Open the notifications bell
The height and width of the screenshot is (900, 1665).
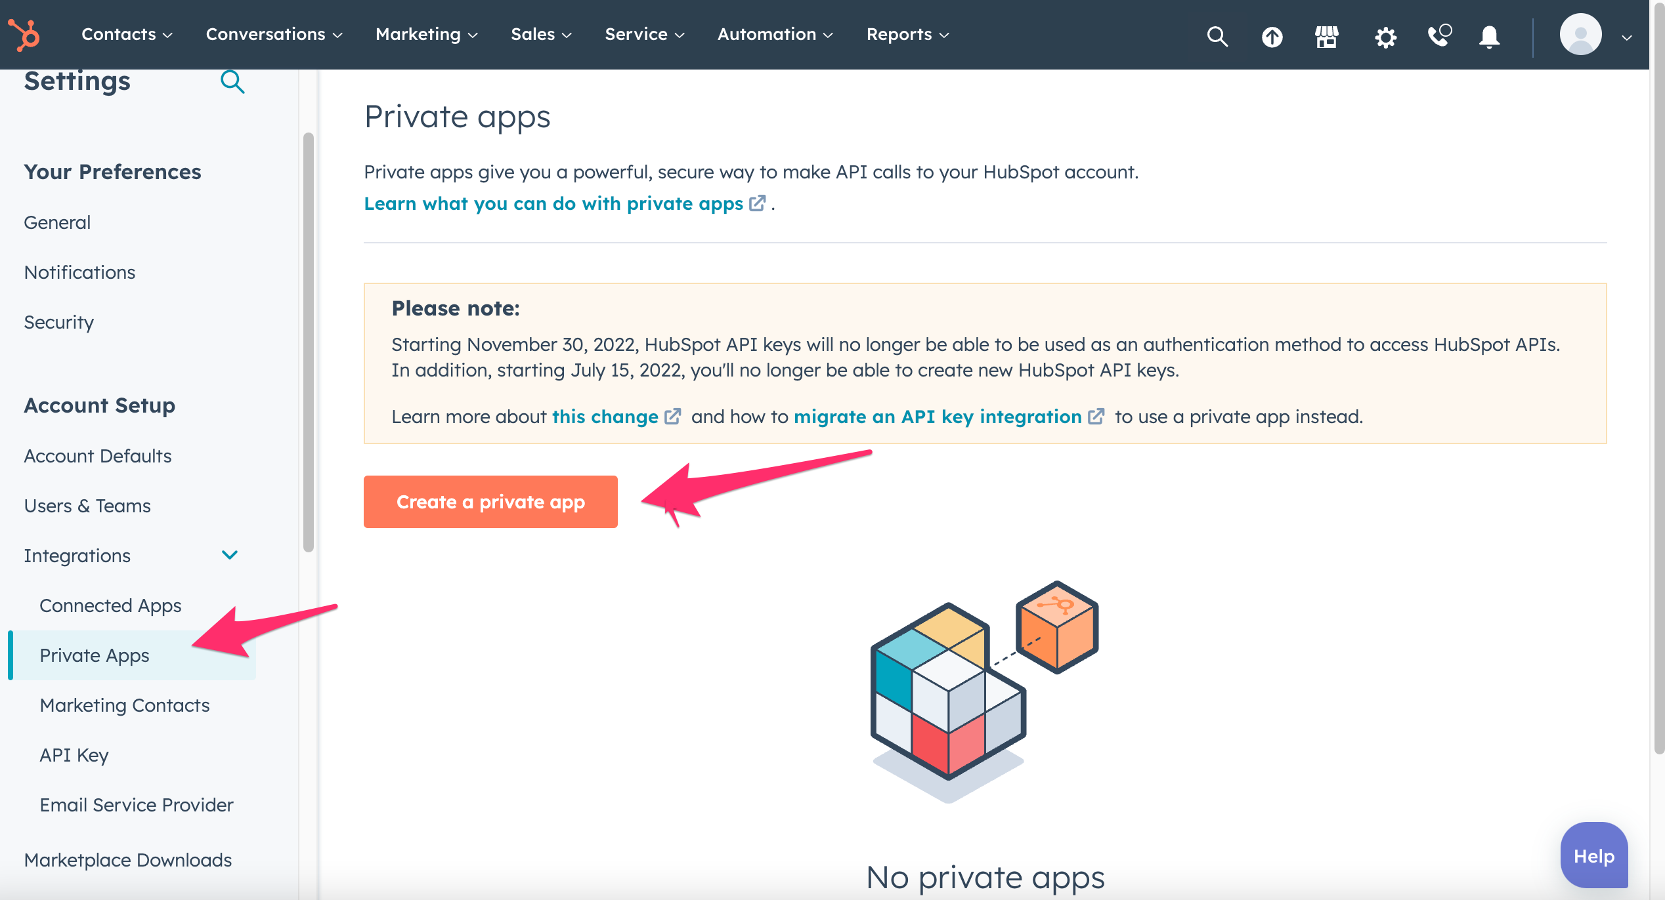coord(1489,37)
